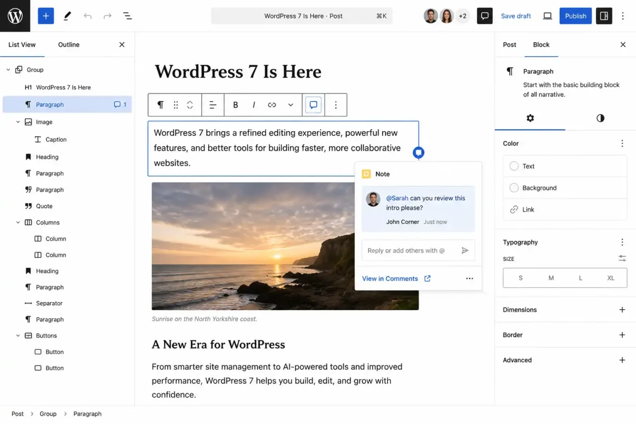Click the note count badge on Paragraph row
The width and height of the screenshot is (636, 424).
click(120, 104)
